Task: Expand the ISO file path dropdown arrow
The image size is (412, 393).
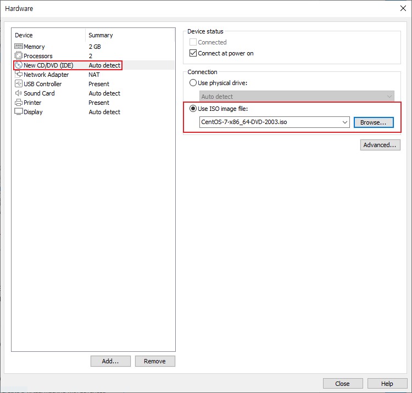Action: coord(345,122)
